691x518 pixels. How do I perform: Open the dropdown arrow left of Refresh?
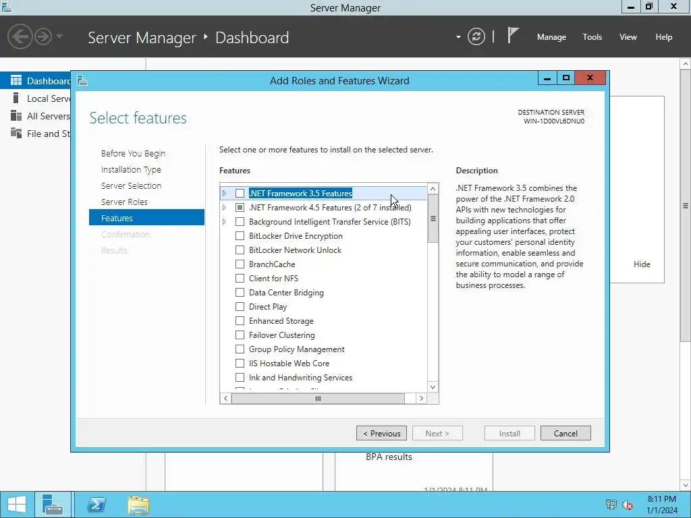coord(458,37)
